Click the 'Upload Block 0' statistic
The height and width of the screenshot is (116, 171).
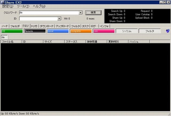point(144,18)
